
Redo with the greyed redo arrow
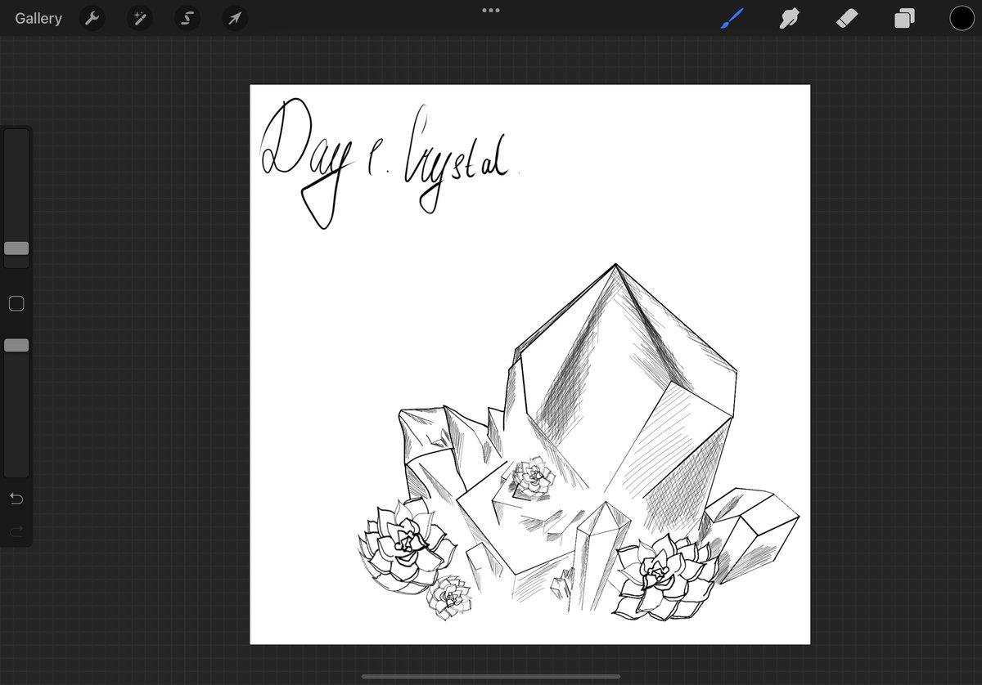(x=16, y=532)
